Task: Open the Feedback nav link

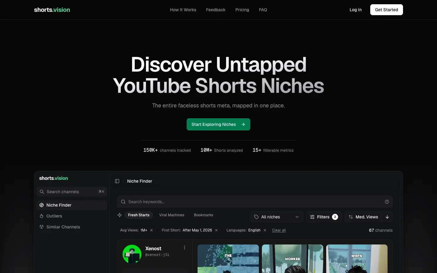Action: pyautogui.click(x=216, y=10)
